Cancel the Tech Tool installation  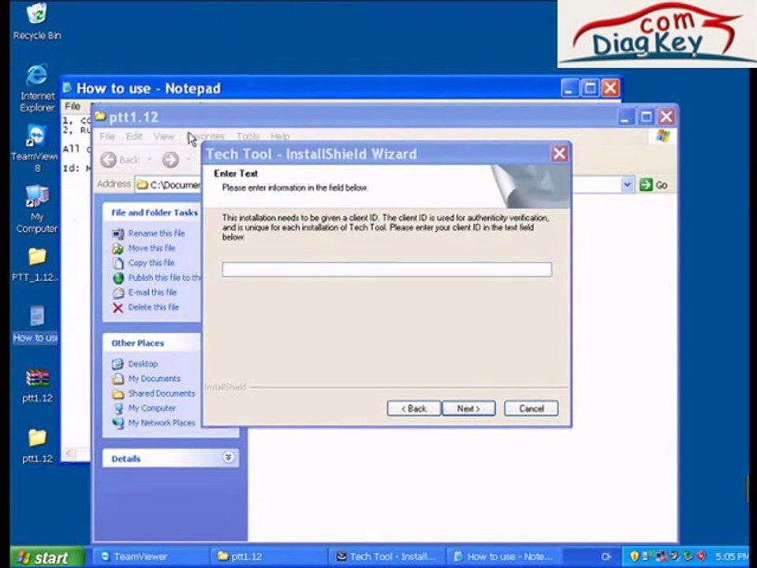click(x=531, y=408)
